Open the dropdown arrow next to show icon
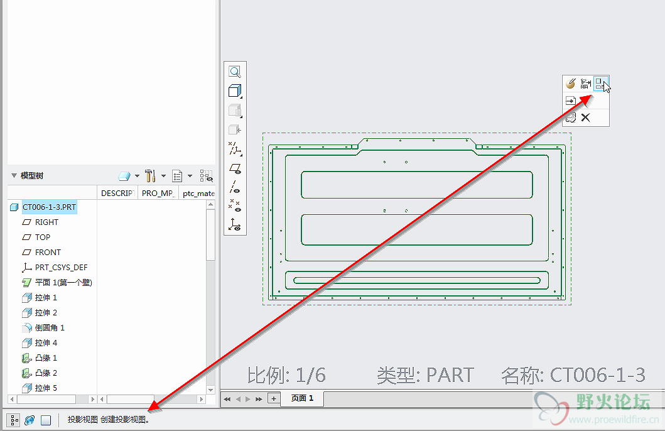Image resolution: width=665 pixels, height=431 pixels. click(137, 176)
